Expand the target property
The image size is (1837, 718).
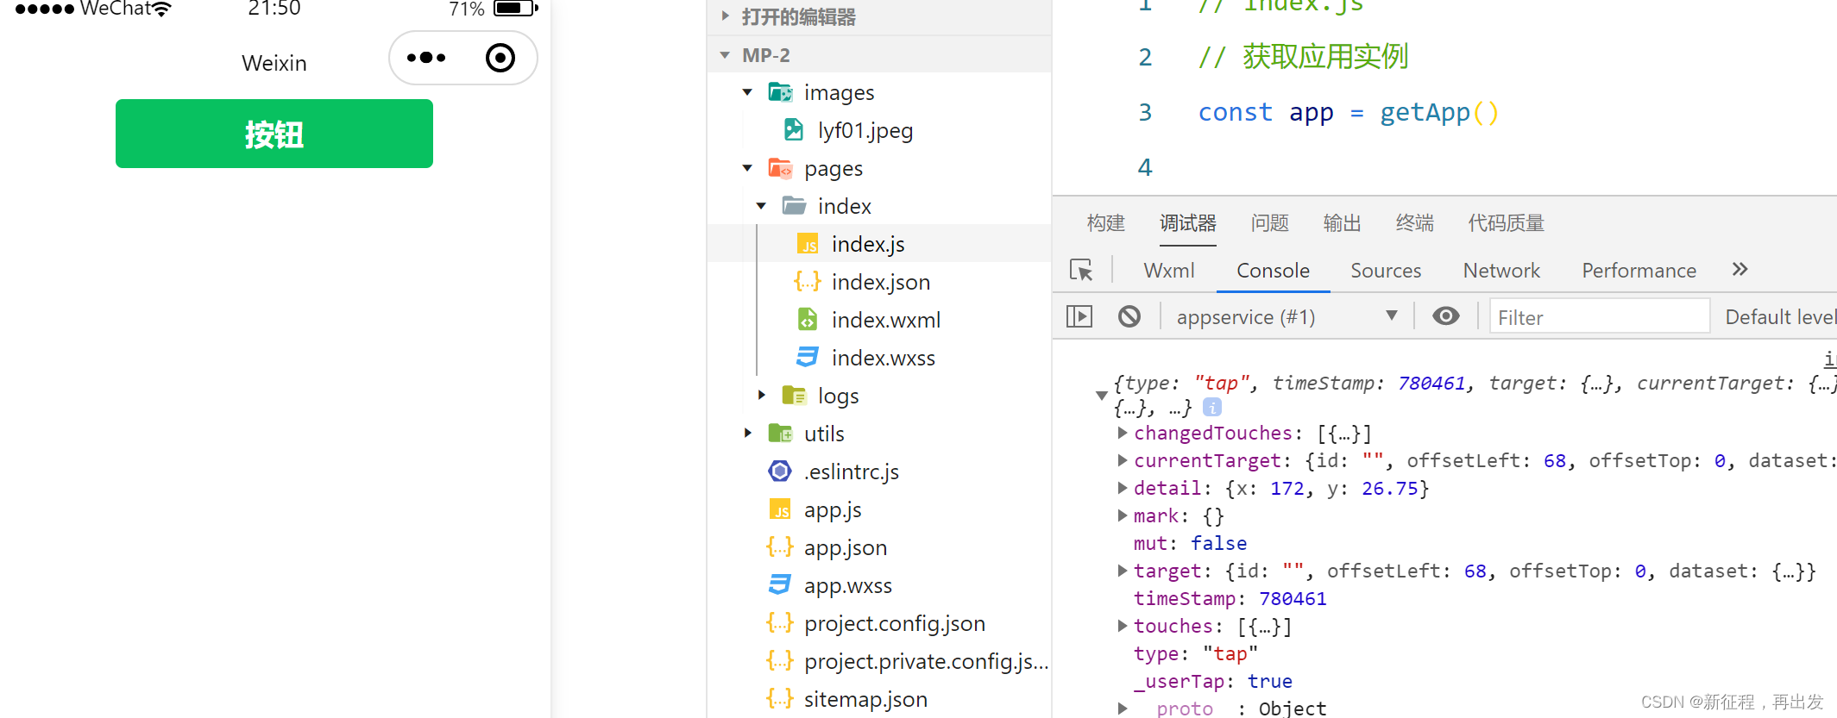[1122, 571]
